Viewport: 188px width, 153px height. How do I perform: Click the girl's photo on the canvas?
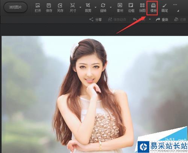tap(95, 94)
